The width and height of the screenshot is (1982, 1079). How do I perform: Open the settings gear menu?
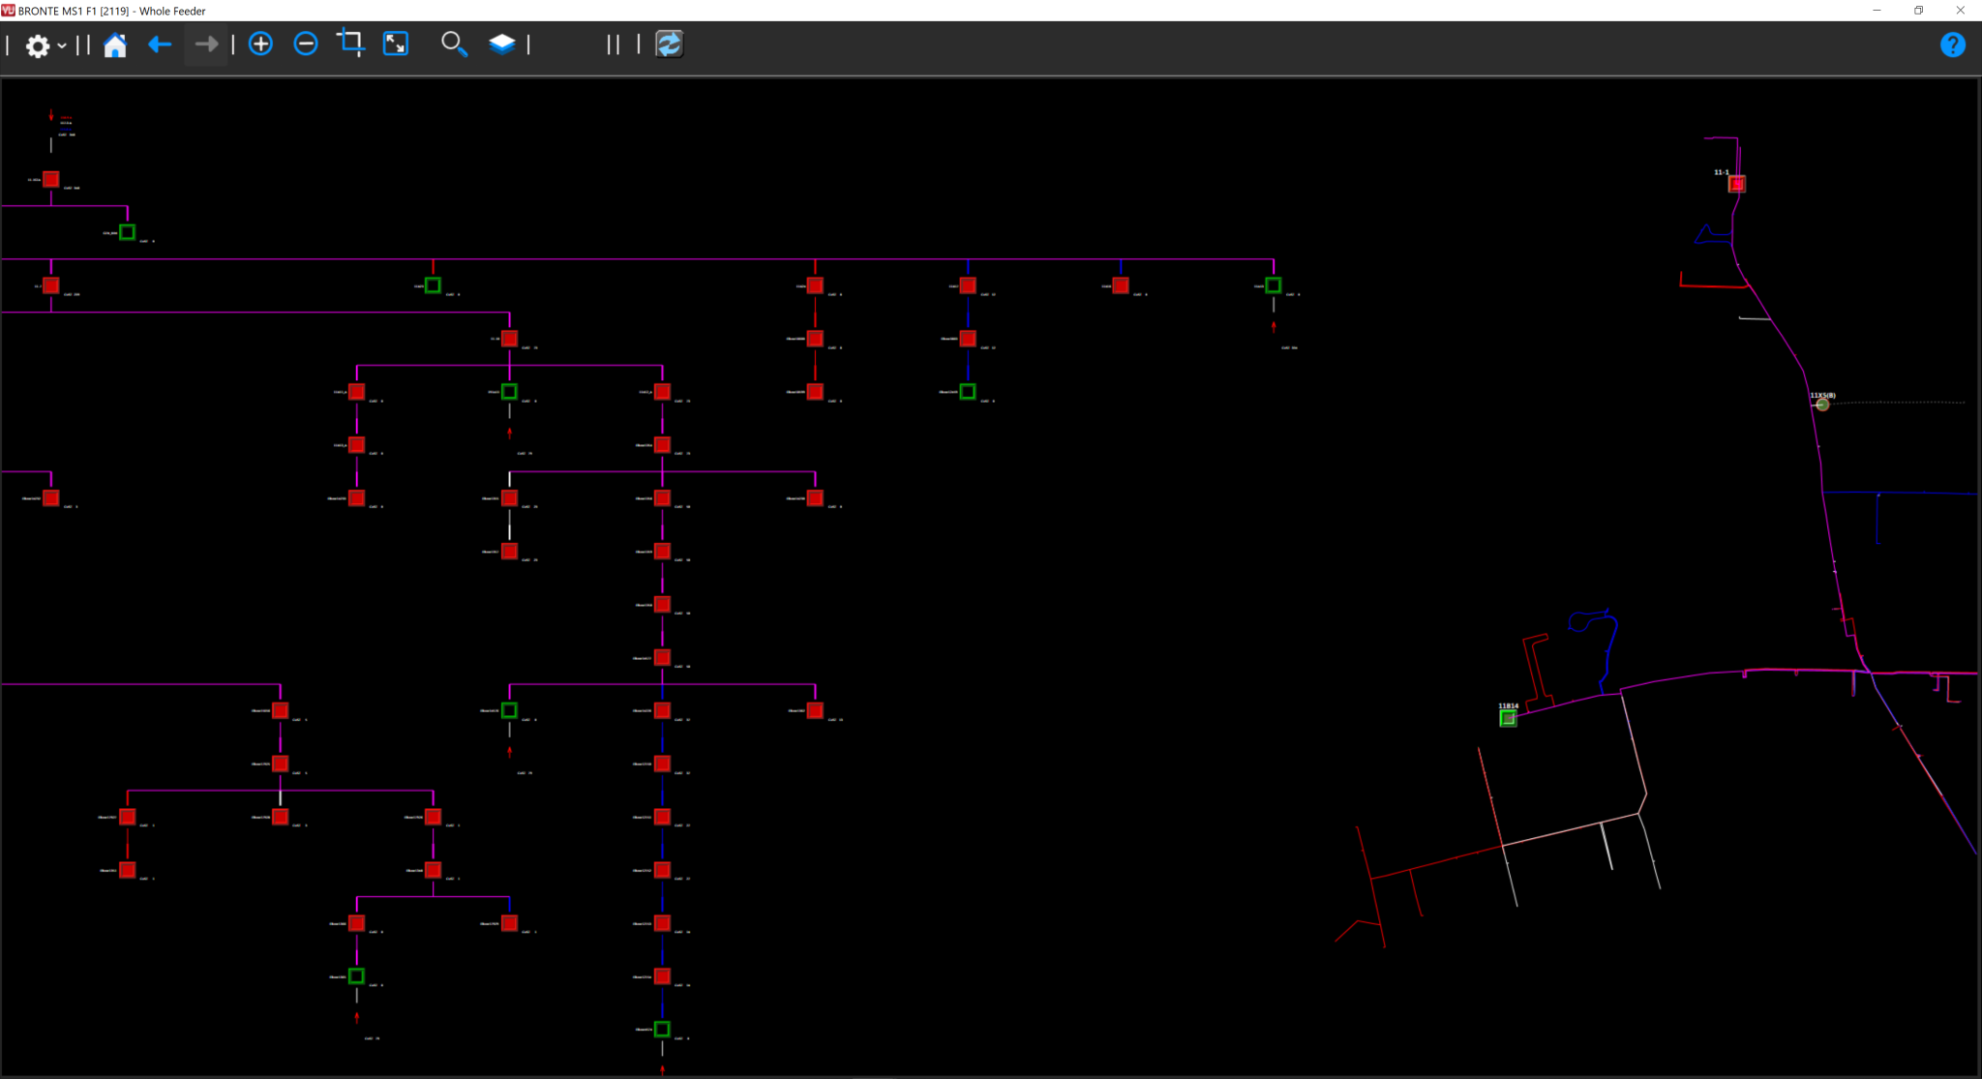[37, 45]
